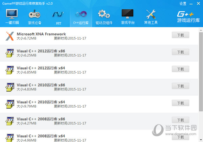This screenshot has width=203, height=142.
Task: Download Microsoft XNA Framework
Action: click(180, 35)
